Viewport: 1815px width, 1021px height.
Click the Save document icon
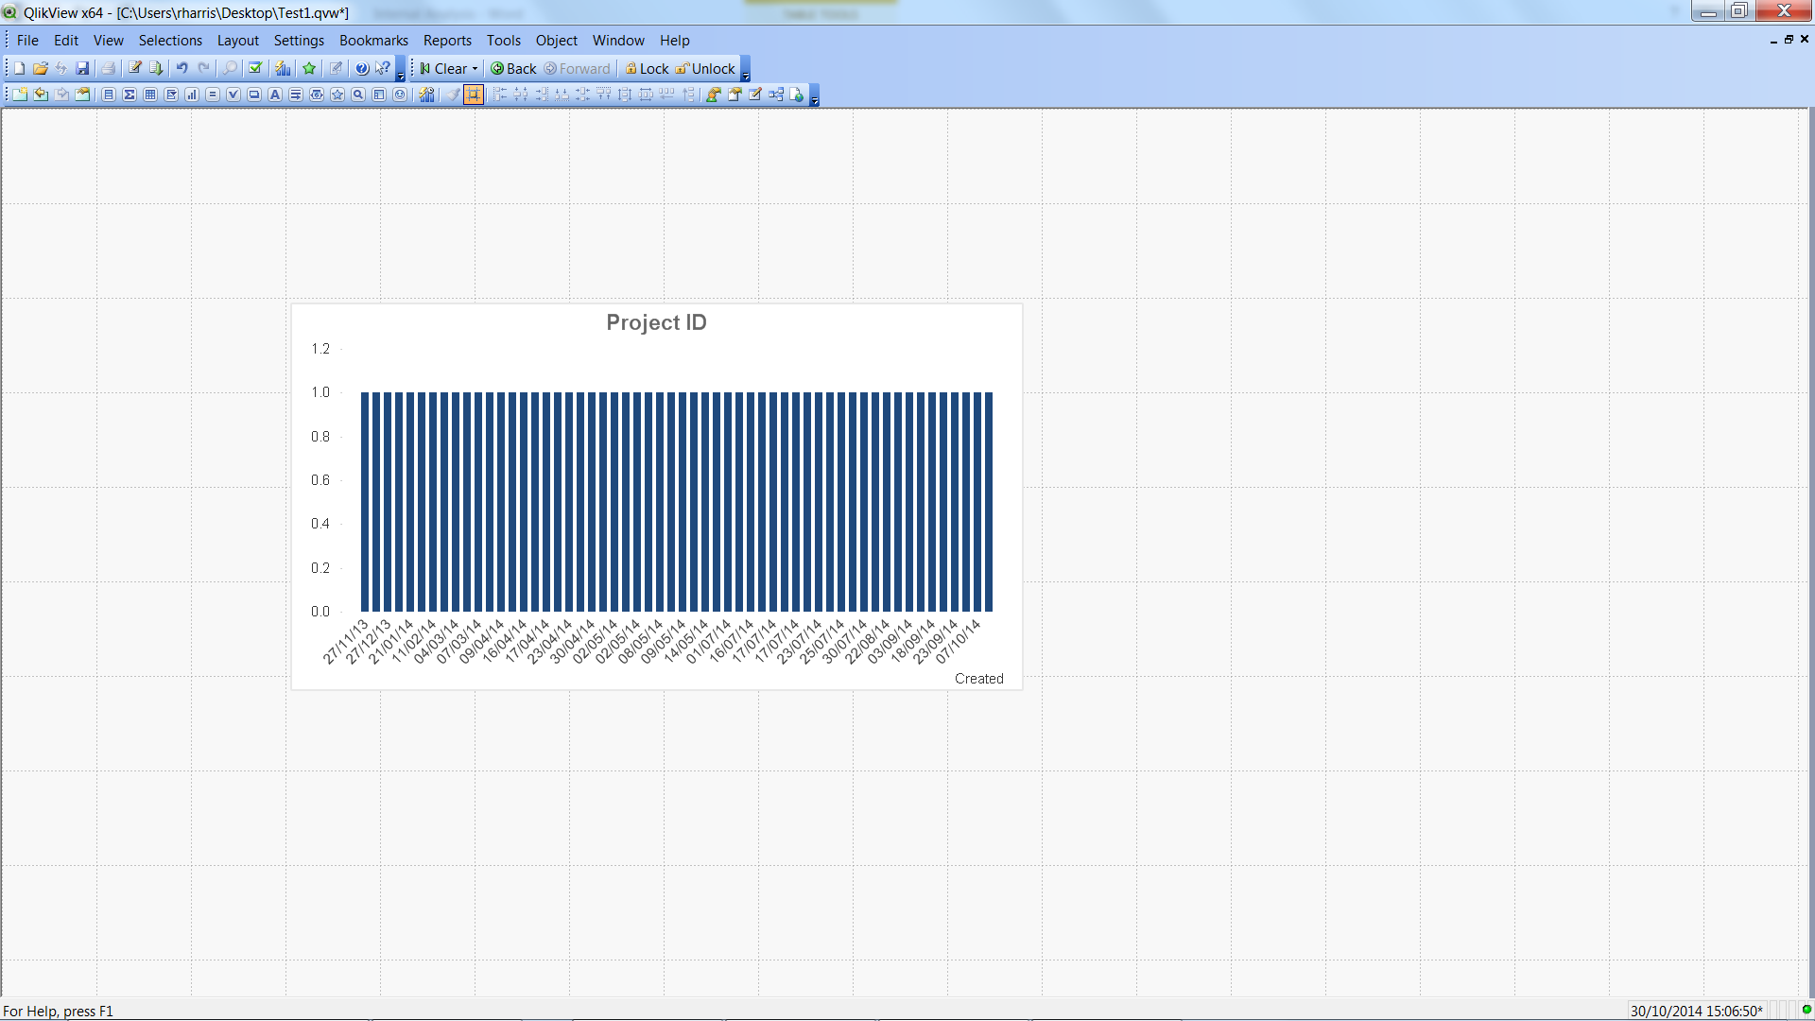tap(82, 68)
